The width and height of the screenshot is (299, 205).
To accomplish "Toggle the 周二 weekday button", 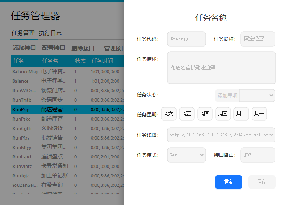I will 241,114.
